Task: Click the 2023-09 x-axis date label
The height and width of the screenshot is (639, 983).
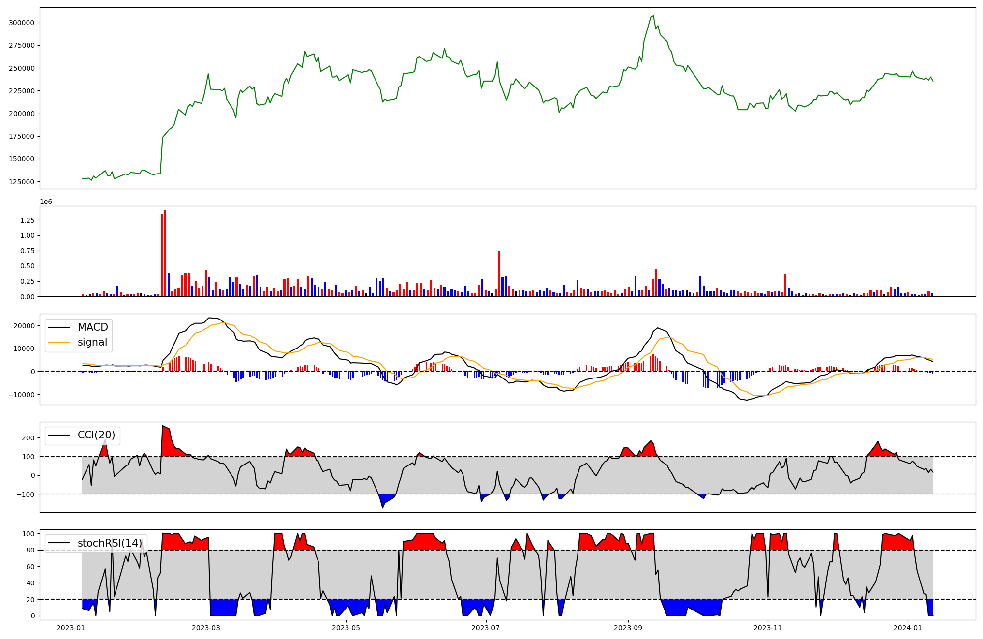Action: [x=628, y=628]
